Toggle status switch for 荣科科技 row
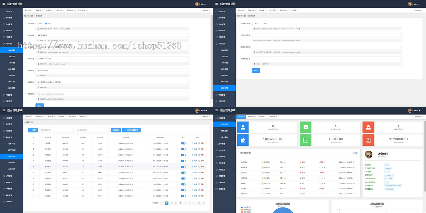426x213 pixels. tap(183, 172)
